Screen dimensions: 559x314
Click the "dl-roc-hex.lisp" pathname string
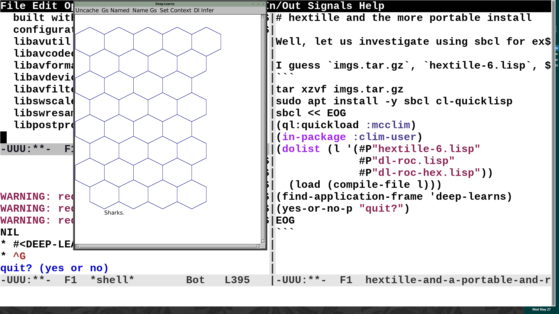426,173
